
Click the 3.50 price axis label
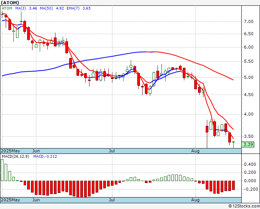(x=249, y=136)
